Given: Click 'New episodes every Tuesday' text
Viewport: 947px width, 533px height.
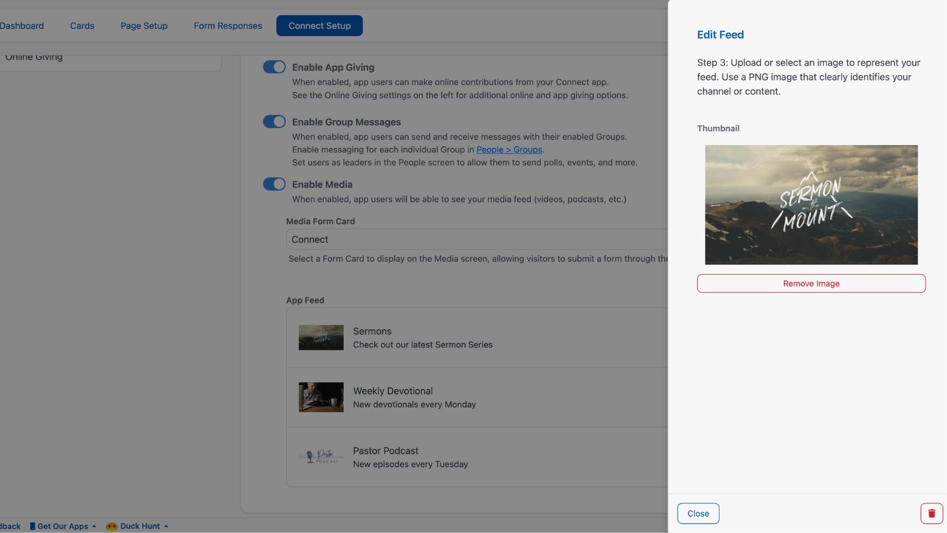Looking at the screenshot, I should [x=411, y=464].
